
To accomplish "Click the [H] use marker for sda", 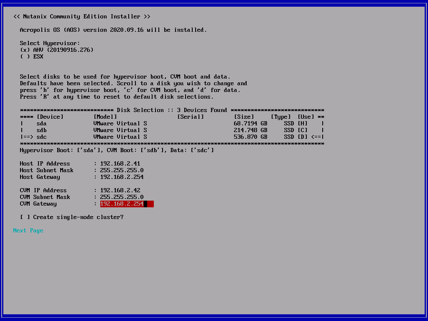I will point(303,124).
